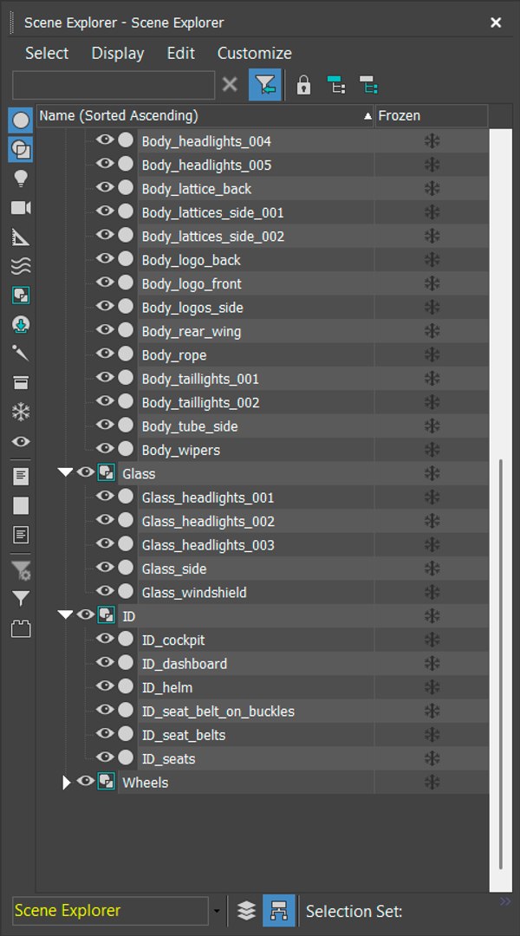Click the Lock Cell Editing padlock

click(x=303, y=85)
